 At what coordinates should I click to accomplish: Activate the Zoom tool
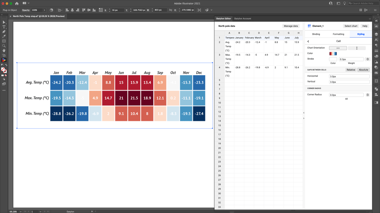click(4, 46)
